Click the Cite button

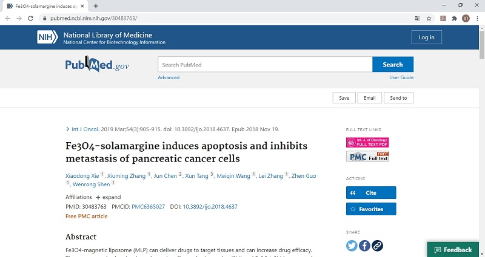(370, 192)
